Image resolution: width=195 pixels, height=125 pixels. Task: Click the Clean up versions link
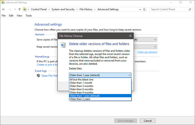point(147,52)
